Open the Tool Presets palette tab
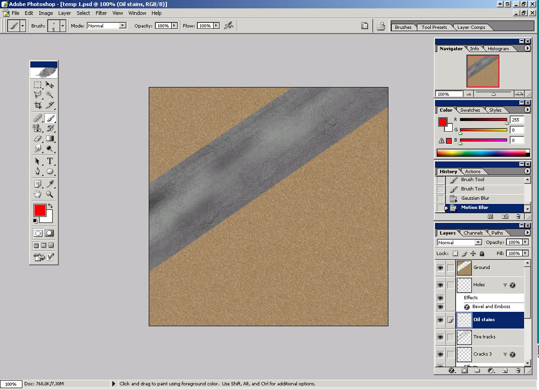 pos(434,27)
